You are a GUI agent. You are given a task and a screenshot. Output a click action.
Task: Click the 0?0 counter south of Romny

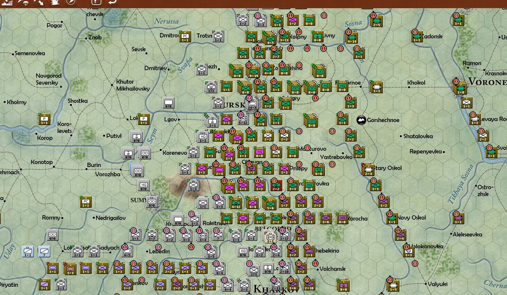[53, 235]
